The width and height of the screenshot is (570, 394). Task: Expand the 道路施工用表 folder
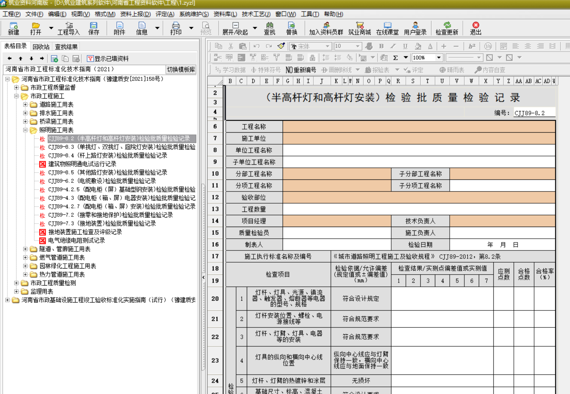point(25,105)
